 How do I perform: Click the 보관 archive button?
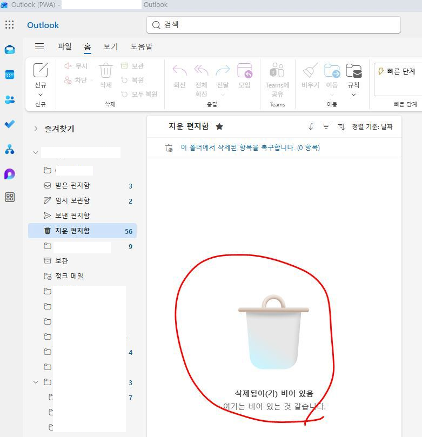pyautogui.click(x=132, y=66)
